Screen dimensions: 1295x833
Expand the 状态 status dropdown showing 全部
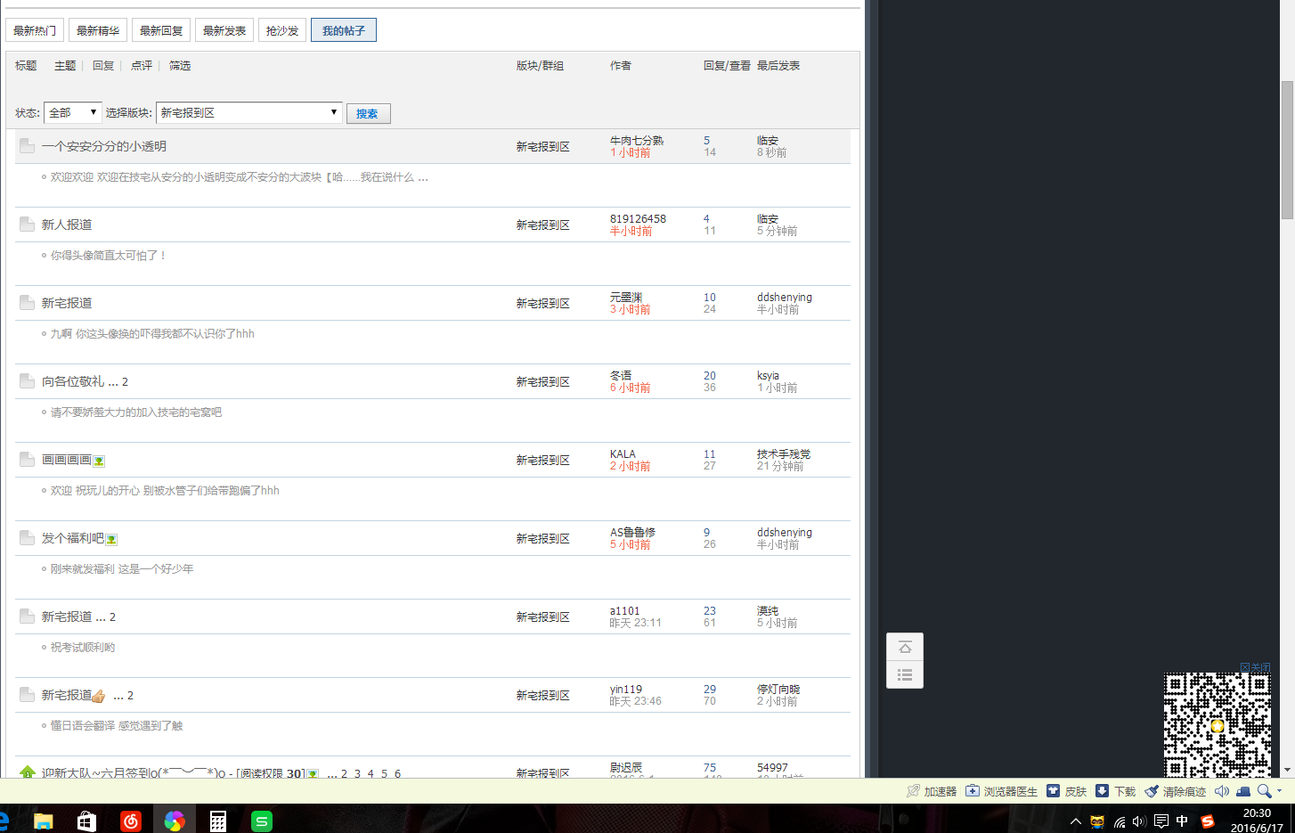pyautogui.click(x=72, y=113)
